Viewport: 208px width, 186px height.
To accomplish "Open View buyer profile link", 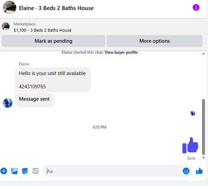I will 121,53.
